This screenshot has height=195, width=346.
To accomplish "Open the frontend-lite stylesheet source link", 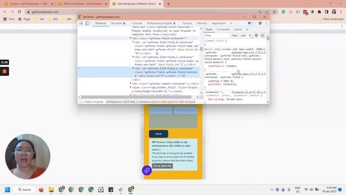I will (x=249, y=92).
